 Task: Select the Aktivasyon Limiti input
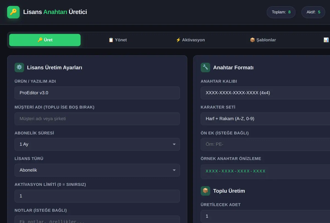(97, 196)
